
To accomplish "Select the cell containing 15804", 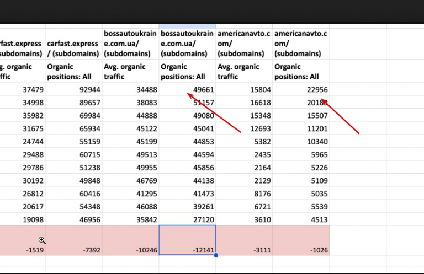I will (x=244, y=89).
